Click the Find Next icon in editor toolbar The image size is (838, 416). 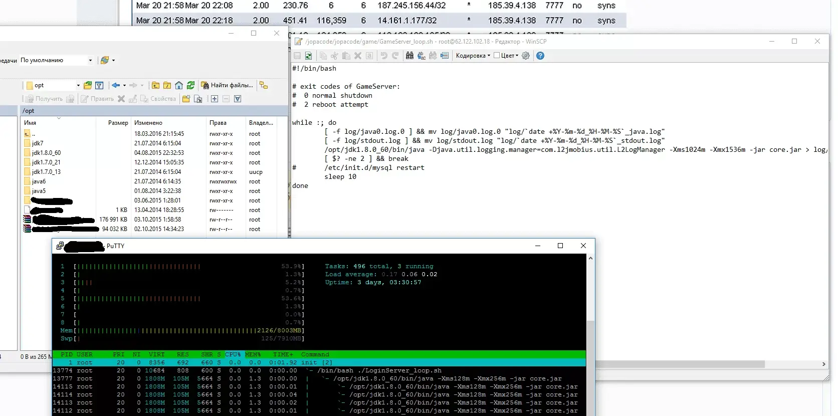[433, 56]
